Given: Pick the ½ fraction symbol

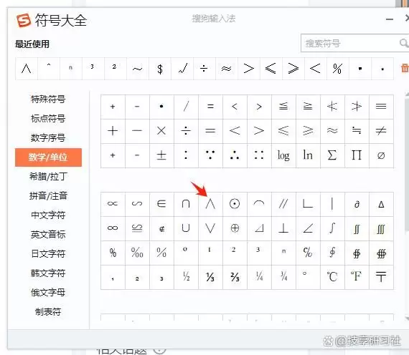Looking at the screenshot, I should 186,277.
